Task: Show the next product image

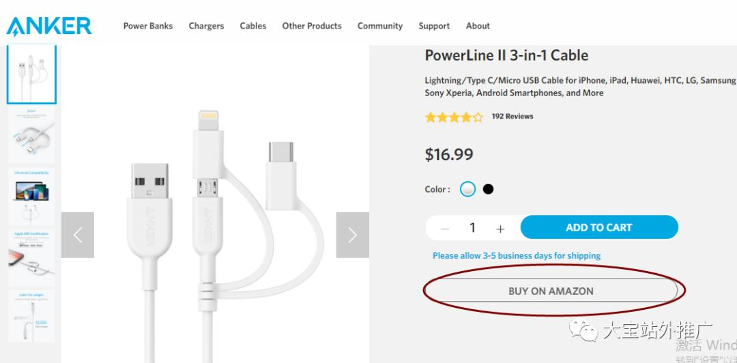Action: (352, 235)
